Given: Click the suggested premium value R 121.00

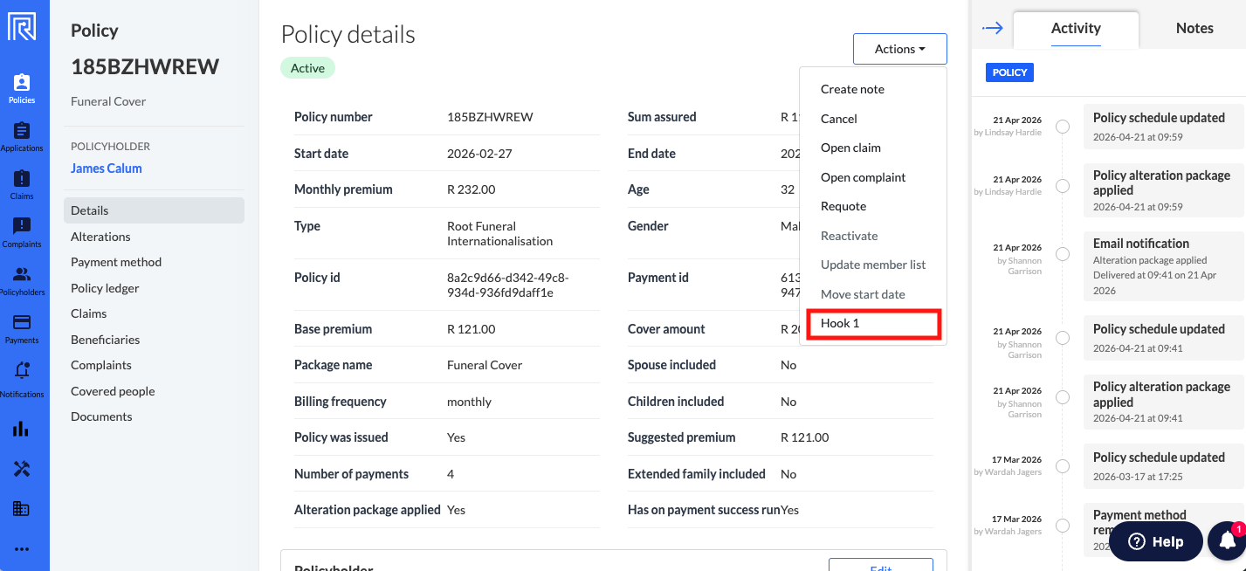Looking at the screenshot, I should [804, 437].
